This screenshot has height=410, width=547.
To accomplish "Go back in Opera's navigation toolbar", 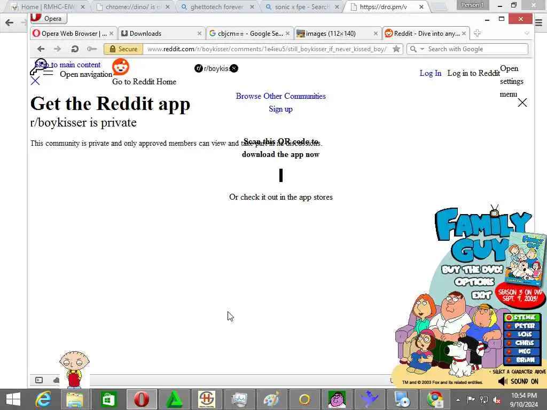I will [41, 49].
